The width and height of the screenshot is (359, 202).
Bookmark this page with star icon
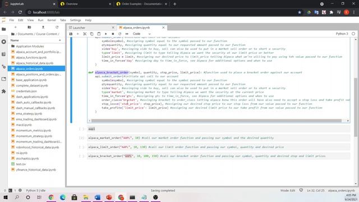(x=300, y=12)
